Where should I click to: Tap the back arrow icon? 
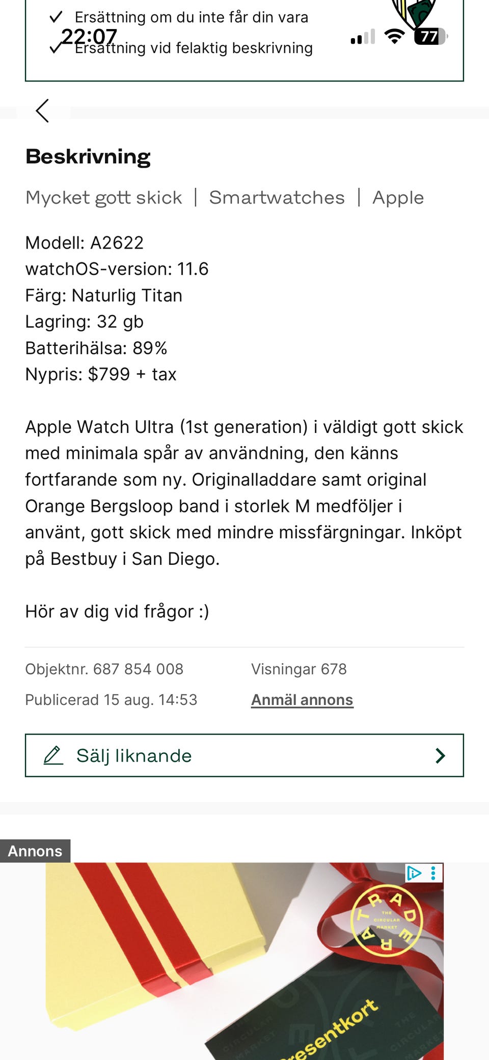click(x=43, y=111)
